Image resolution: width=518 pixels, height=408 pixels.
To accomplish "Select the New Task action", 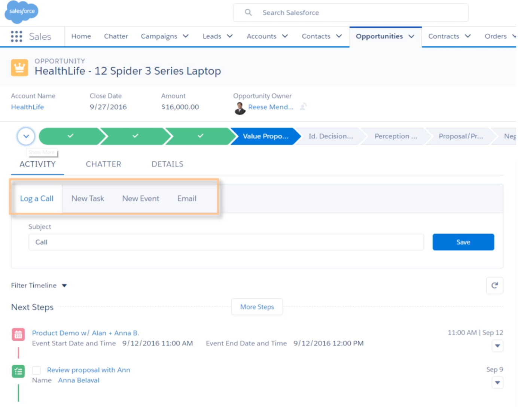I will coord(88,198).
